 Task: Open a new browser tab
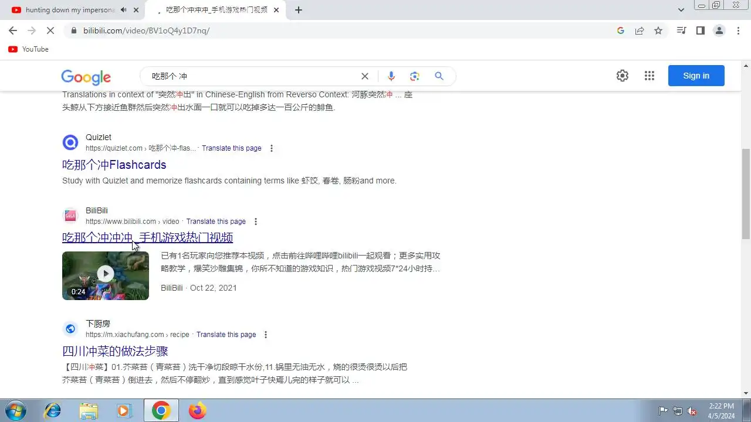[x=299, y=10]
